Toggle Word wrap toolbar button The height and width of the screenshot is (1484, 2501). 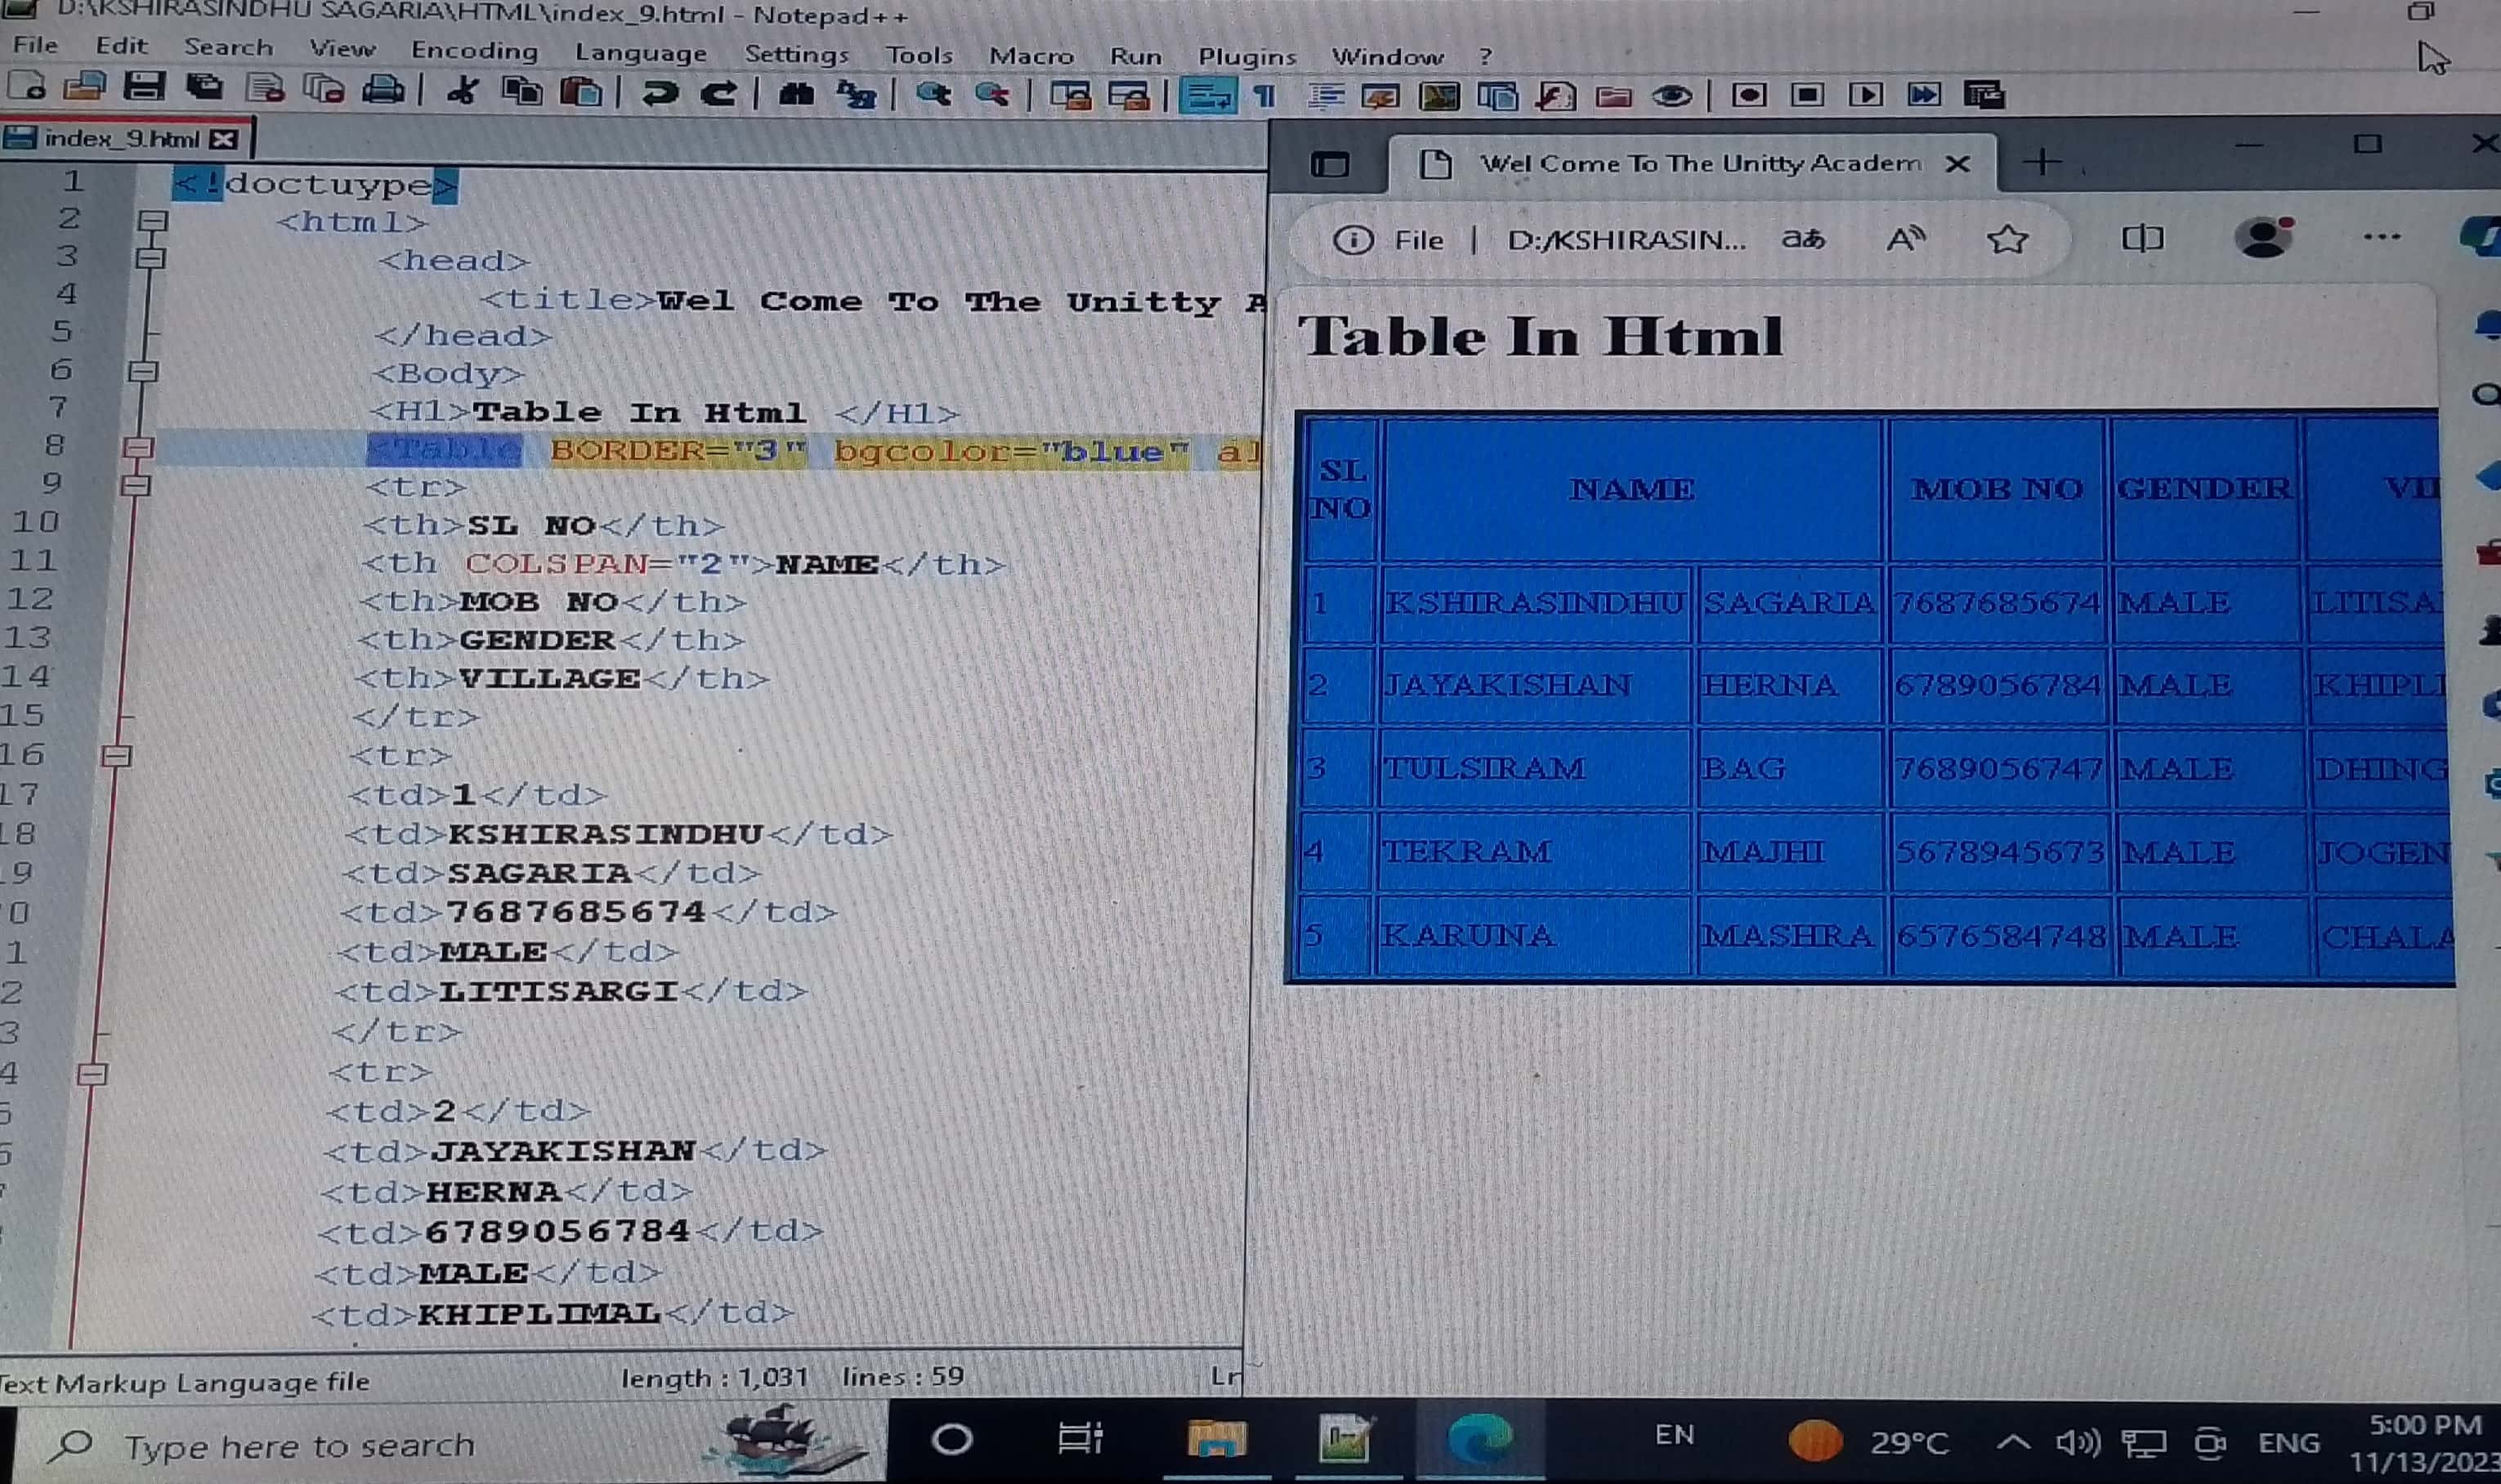click(x=1207, y=96)
